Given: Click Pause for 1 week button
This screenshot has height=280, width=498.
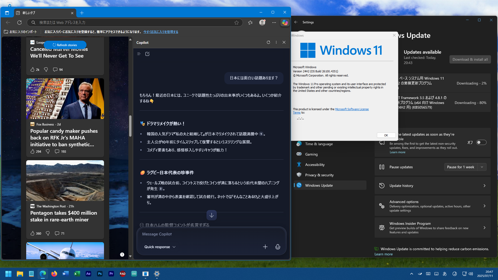Looking at the screenshot, I should [x=460, y=167].
